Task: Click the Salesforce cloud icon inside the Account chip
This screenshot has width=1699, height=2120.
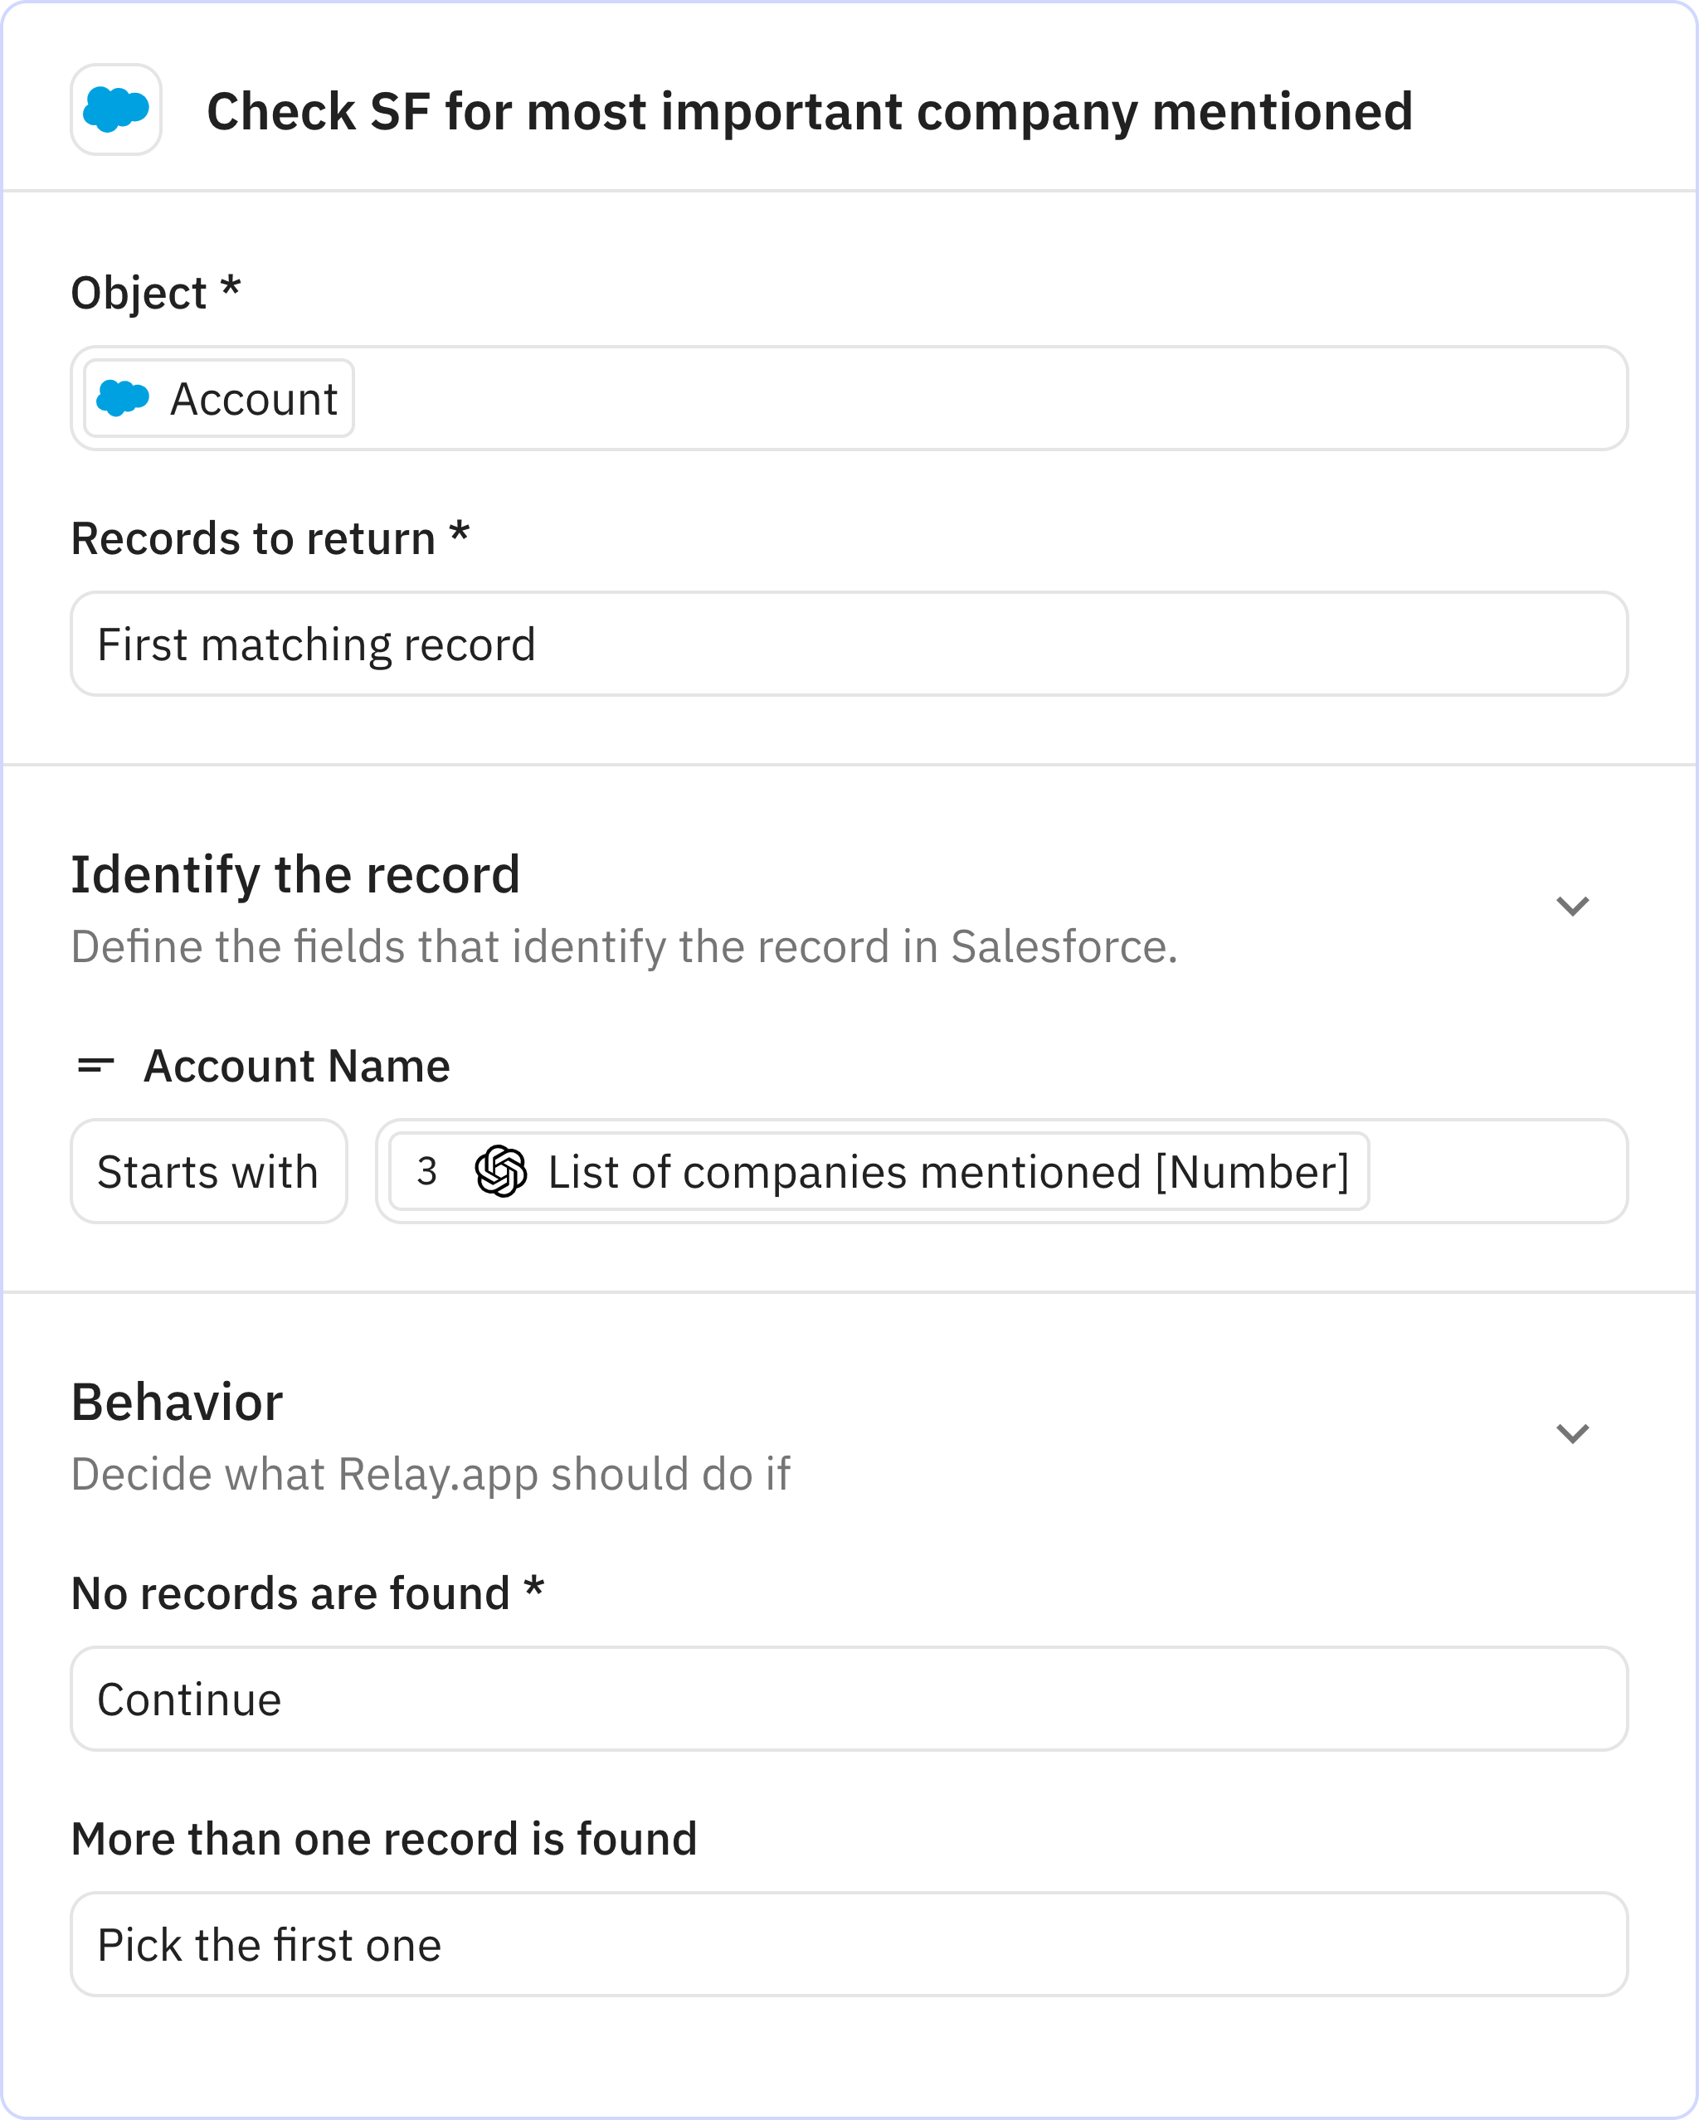Action: click(x=123, y=398)
